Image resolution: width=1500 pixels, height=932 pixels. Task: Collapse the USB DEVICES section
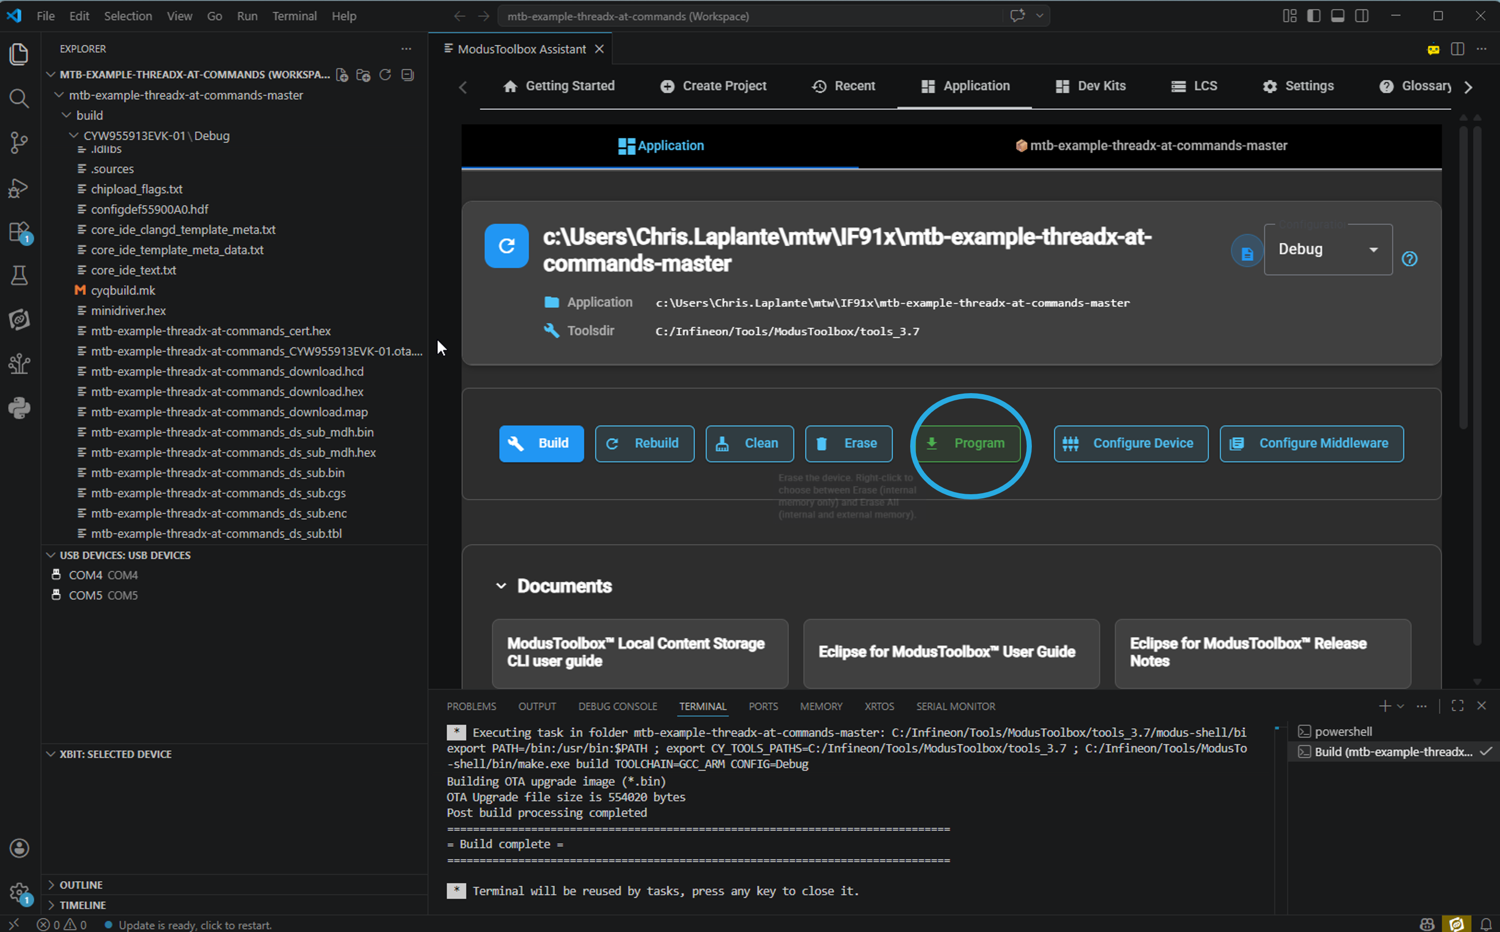click(51, 555)
